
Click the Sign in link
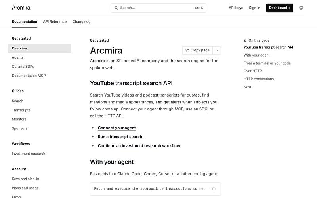coord(254,8)
